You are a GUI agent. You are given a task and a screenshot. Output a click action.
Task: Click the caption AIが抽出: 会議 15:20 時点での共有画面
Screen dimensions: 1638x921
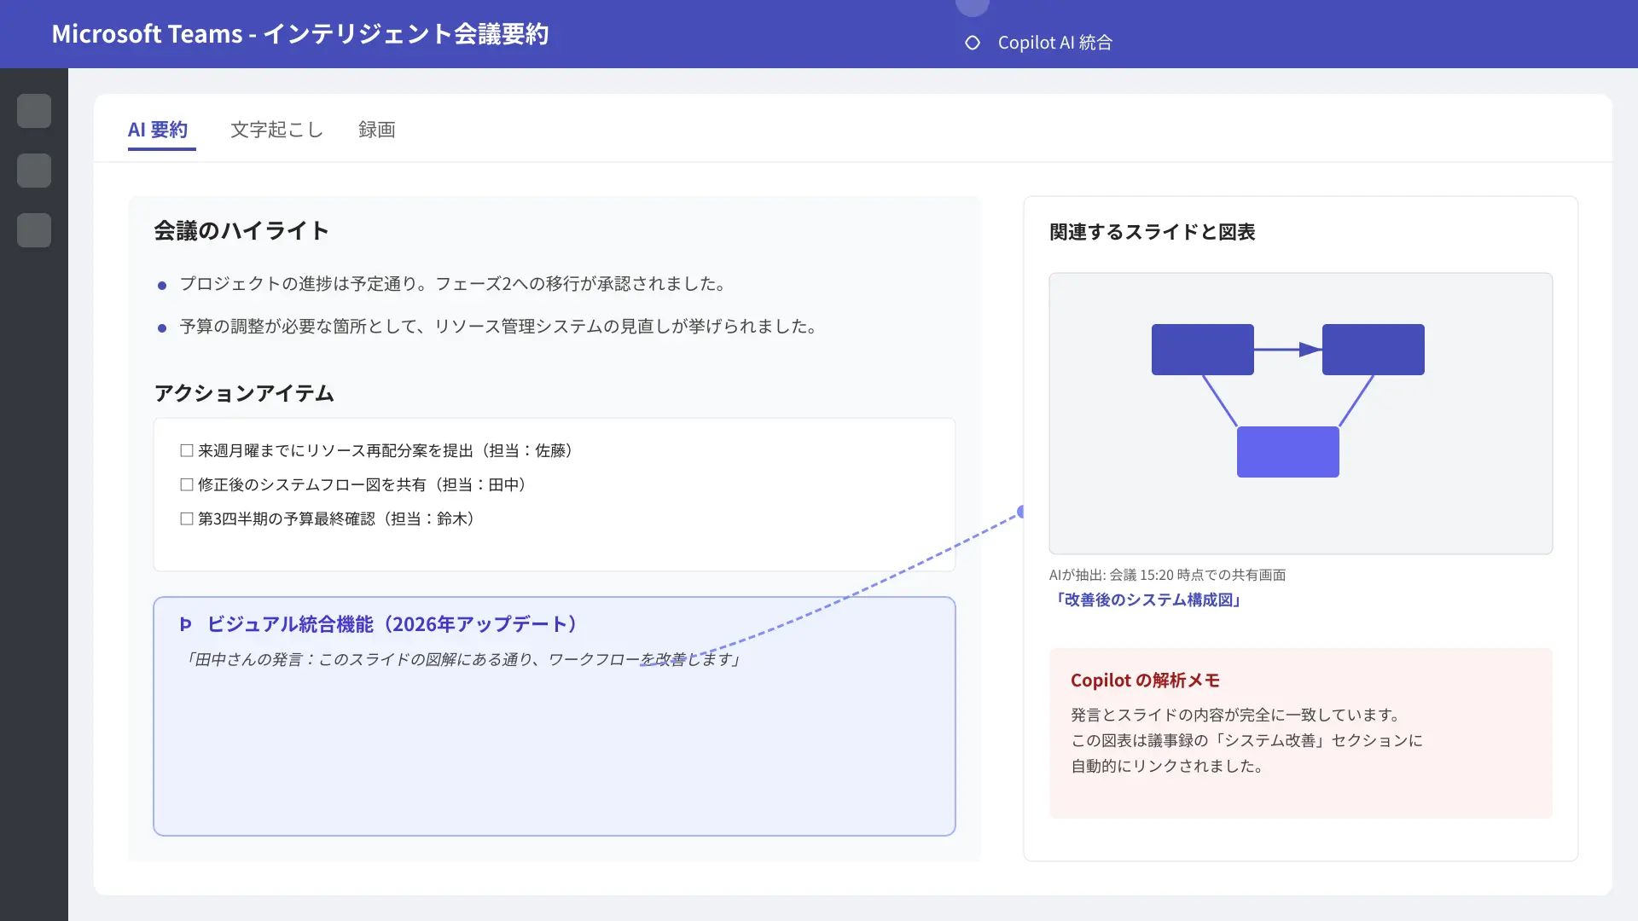click(1168, 575)
